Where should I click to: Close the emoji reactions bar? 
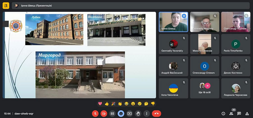tap(121, 113)
